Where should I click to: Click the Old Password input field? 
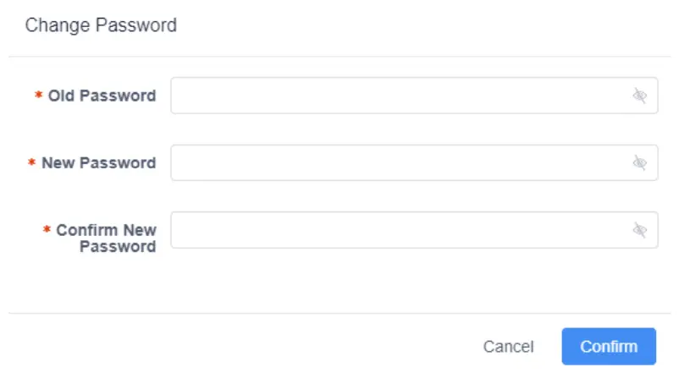[398, 96]
